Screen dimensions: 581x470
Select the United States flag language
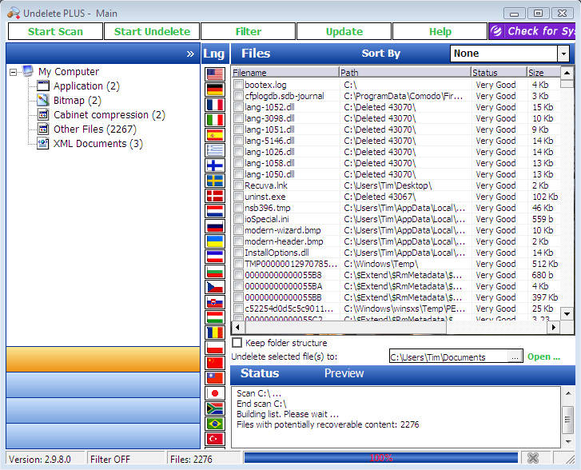click(214, 74)
